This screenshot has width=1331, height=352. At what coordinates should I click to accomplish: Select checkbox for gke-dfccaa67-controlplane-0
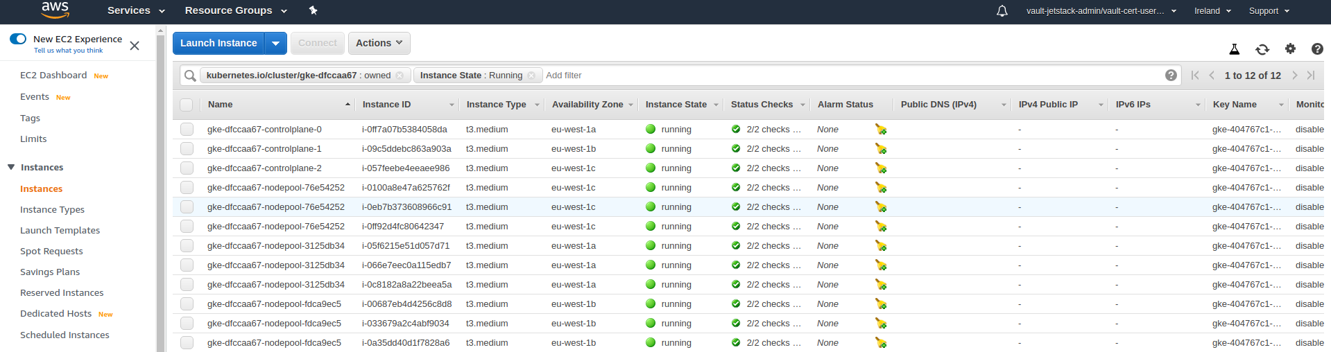pos(187,130)
